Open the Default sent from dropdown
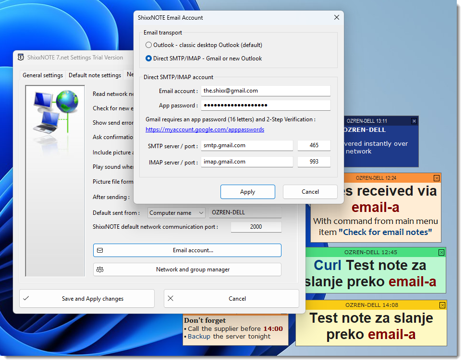This screenshot has height=363, width=464. click(176, 212)
